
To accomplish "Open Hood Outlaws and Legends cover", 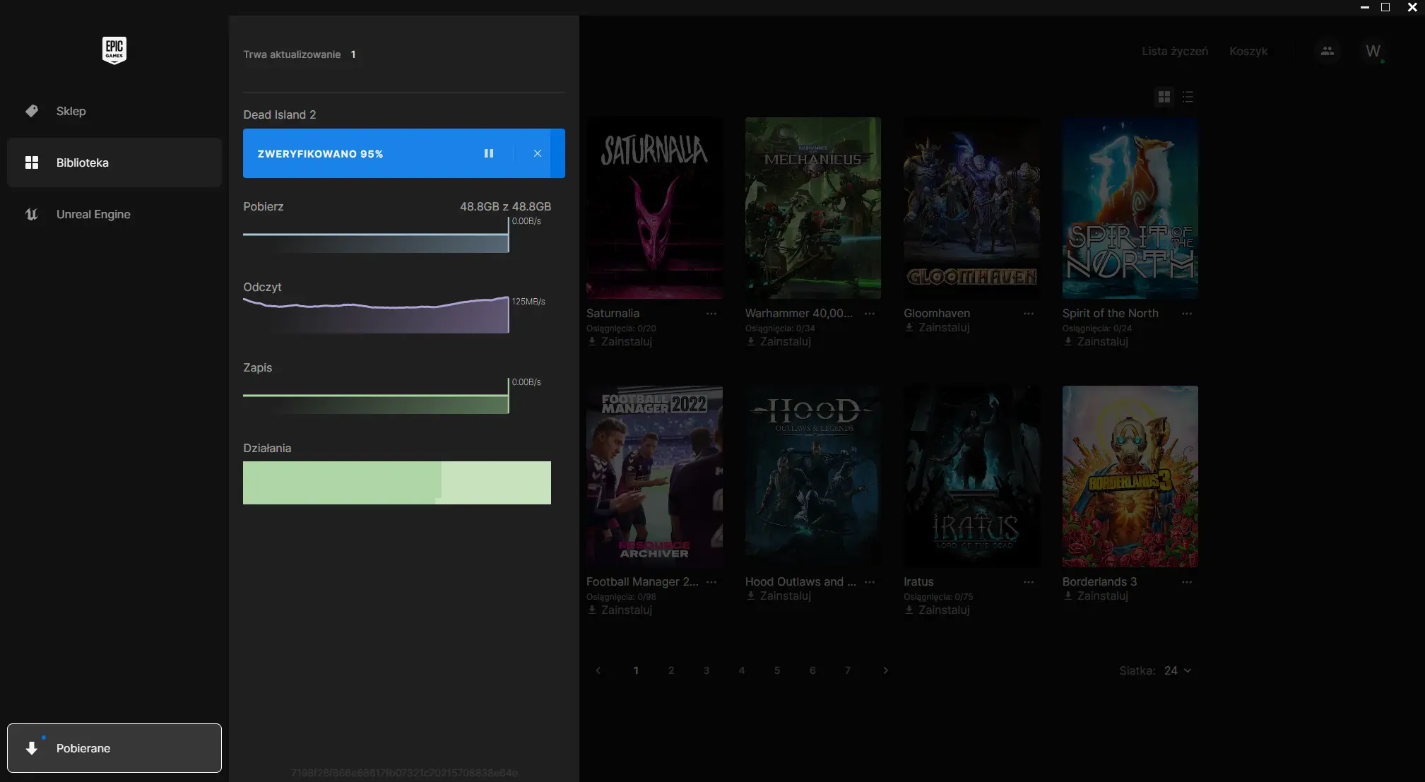I will coord(813,476).
